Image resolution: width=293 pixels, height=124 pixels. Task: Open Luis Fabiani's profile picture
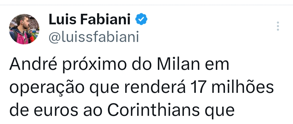tap(24, 29)
